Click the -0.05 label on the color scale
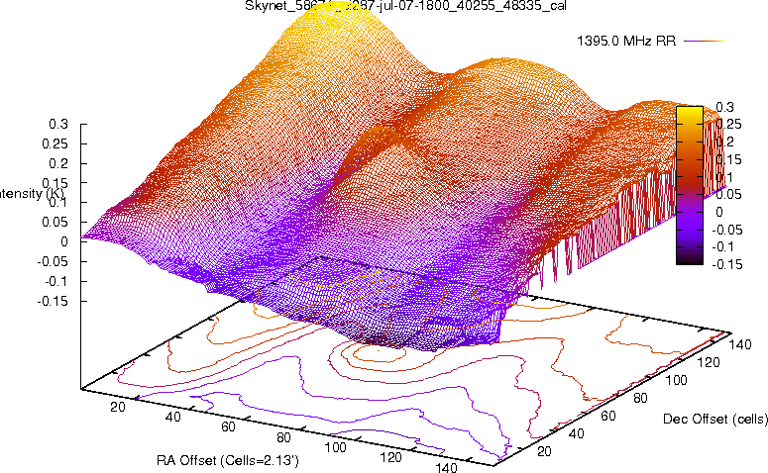Screen dimensions: 768x473 coord(726,230)
